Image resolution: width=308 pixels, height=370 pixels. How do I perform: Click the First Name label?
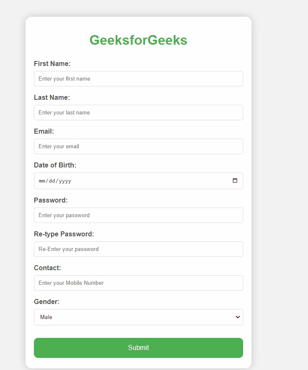coord(52,63)
